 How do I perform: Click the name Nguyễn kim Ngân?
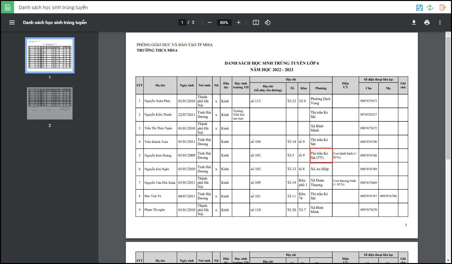tap(156, 169)
